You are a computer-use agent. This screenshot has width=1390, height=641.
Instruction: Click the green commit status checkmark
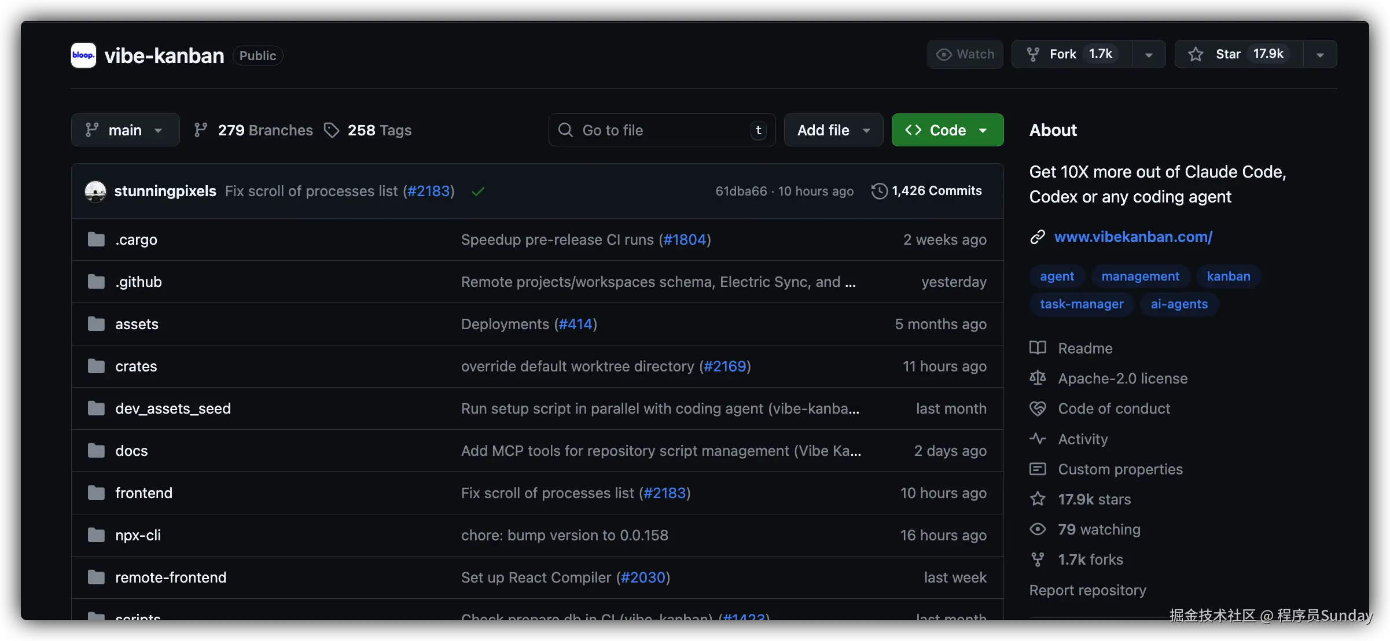click(478, 191)
